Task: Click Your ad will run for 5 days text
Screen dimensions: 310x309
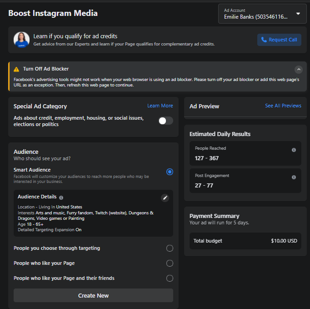Action: pyautogui.click(x=219, y=223)
